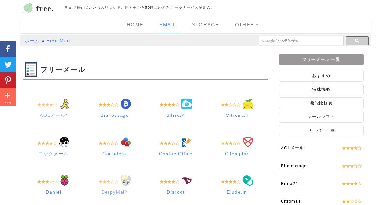Screen dimensions: 391x205
Task: Open the コックメール link
Action: (x=53, y=154)
